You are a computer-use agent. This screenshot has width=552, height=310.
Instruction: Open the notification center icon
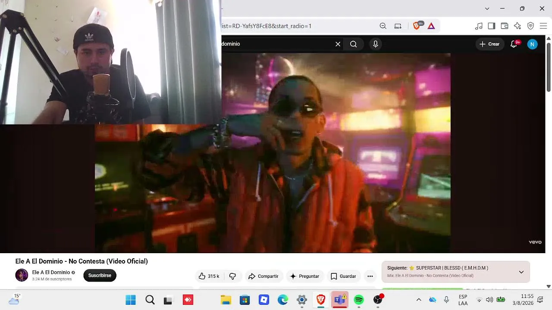tap(540, 300)
